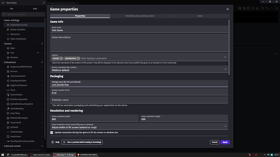Click the Help question mark icon
The height and width of the screenshot is (157, 280).
pyautogui.click(x=53, y=142)
